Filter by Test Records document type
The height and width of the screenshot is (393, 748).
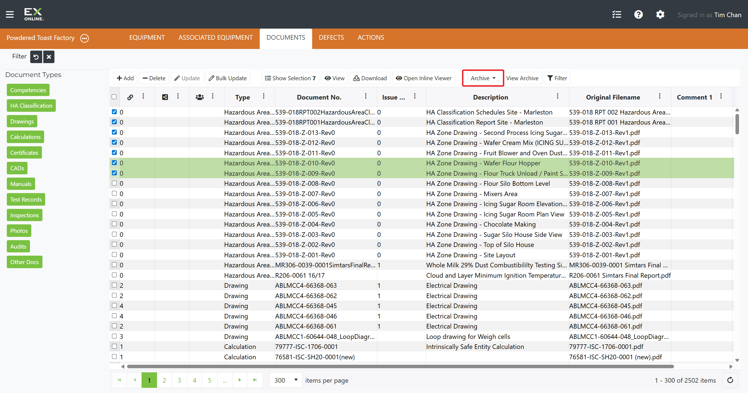pyautogui.click(x=26, y=199)
